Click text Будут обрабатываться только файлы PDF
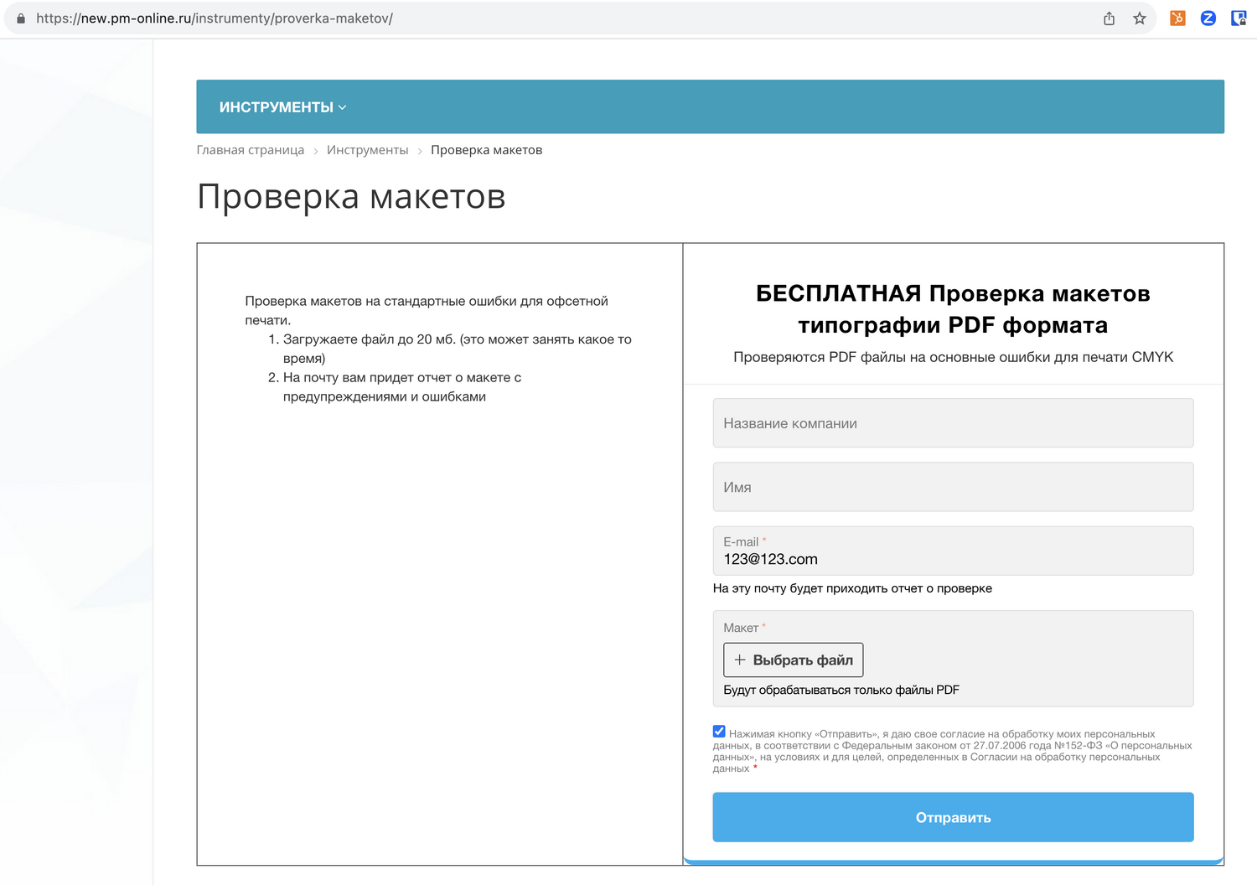 tap(841, 690)
